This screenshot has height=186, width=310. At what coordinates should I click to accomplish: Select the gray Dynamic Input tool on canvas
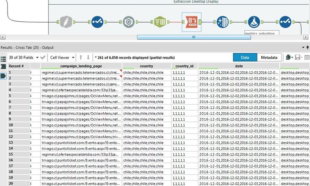66,22
